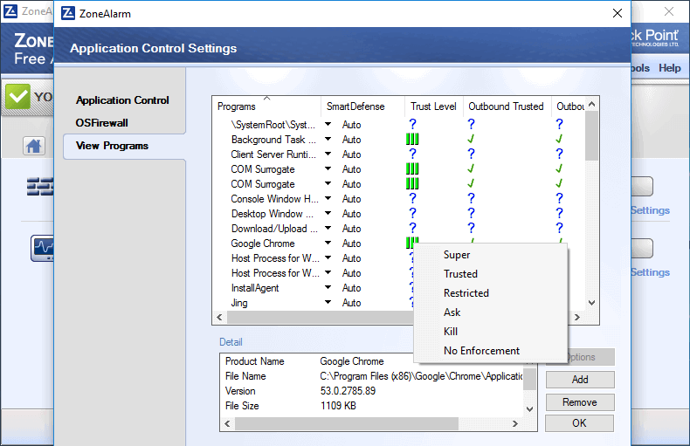
Task: Click SystemRoot last column question mark
Action: tap(559, 125)
